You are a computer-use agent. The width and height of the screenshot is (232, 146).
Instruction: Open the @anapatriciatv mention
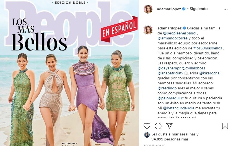click(x=170, y=73)
